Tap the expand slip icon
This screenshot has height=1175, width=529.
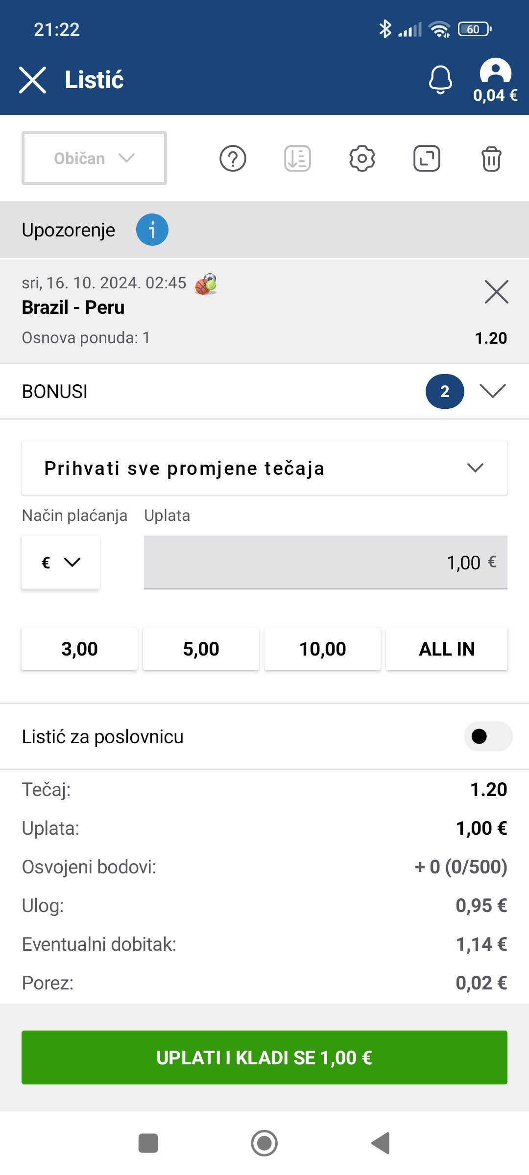pos(427,159)
